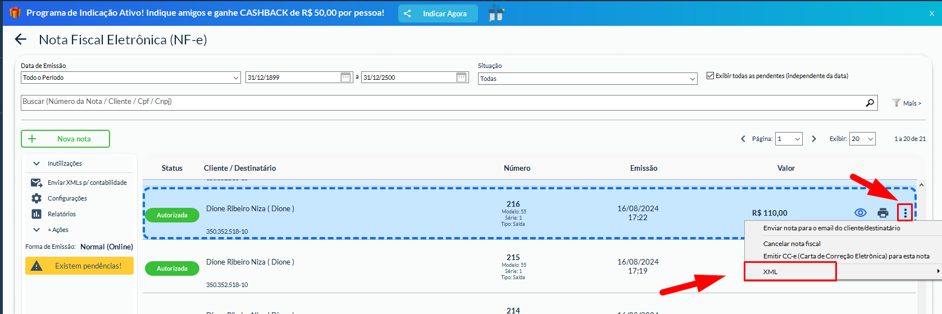Go to previous page arrow
The width and height of the screenshot is (942, 314).
click(x=743, y=139)
